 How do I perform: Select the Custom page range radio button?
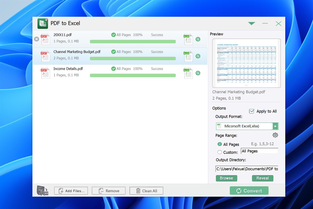click(x=220, y=152)
